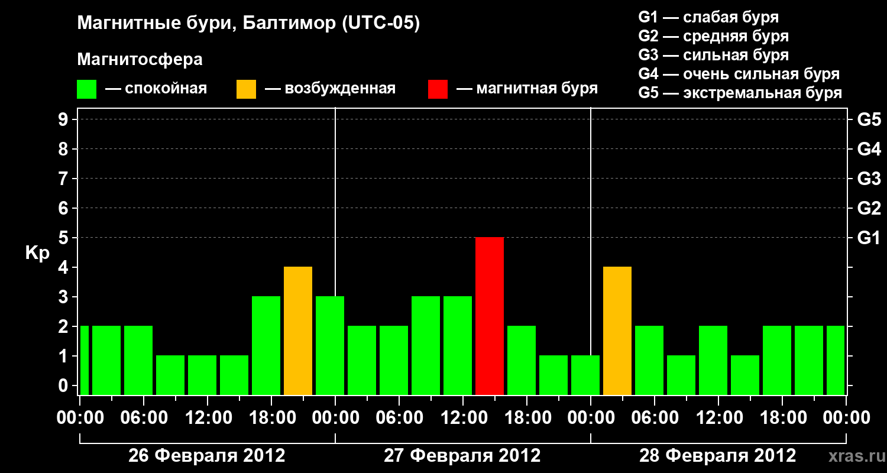Click the '— спокойная' legend label
The height and width of the screenshot is (473, 887).
point(156,89)
